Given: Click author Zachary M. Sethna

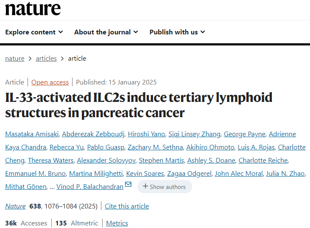Looking at the screenshot, I should click(155, 147).
